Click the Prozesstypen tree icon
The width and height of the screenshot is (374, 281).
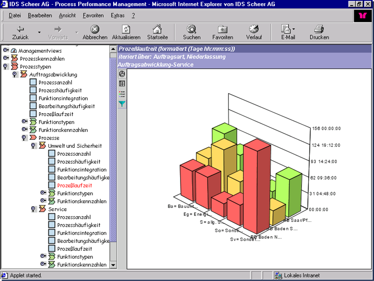tap(14, 67)
